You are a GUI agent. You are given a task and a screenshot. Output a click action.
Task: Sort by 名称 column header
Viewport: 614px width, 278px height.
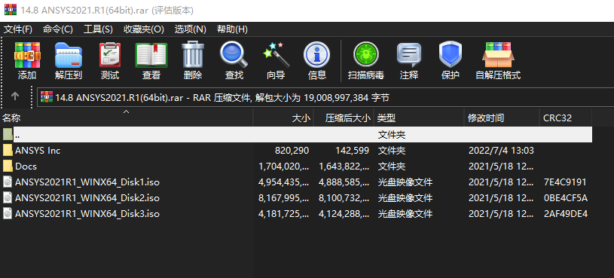[x=127, y=118]
